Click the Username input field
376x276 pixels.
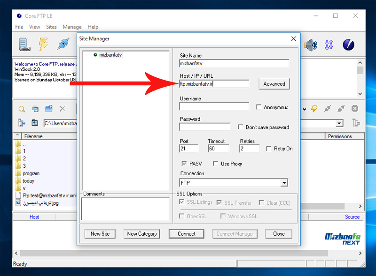tap(214, 106)
